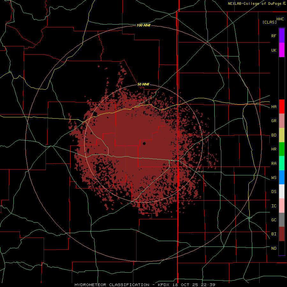This screenshot has width=287, height=287.
Task: Select the GR pink legend swatch
Action: 282,121
